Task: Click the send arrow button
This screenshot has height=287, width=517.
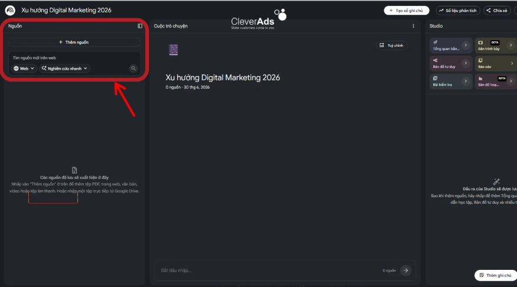Action: pyautogui.click(x=405, y=270)
